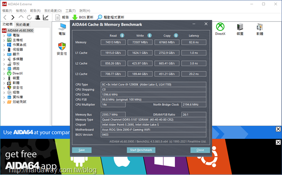Click the Back navigation arrow in toolbar
The image size is (282, 175).
click(5, 18)
